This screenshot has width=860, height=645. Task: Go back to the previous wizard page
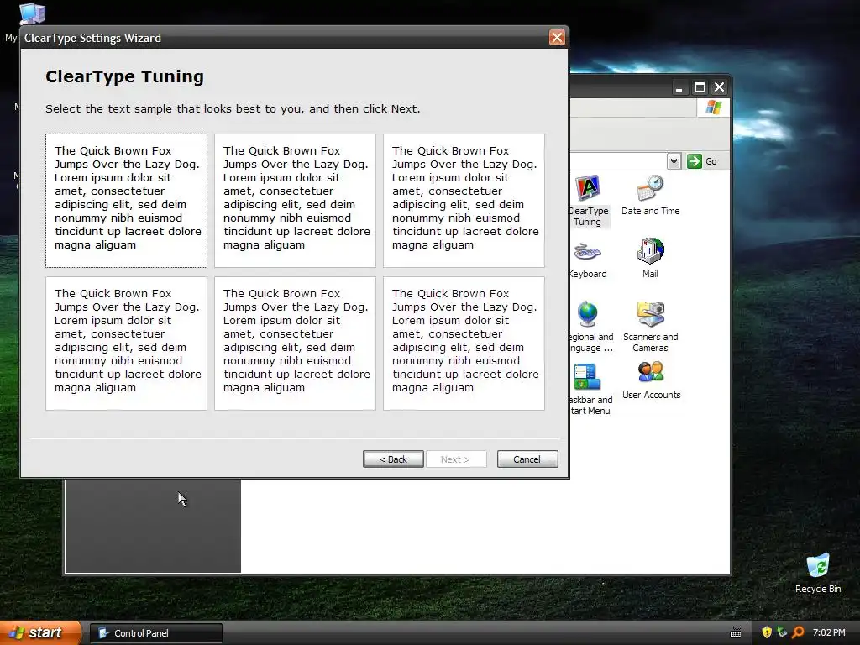(x=393, y=459)
